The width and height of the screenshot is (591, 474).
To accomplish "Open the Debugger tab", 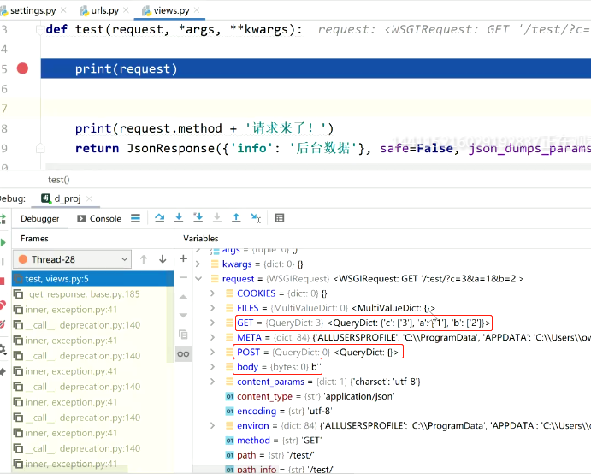I will [40, 219].
